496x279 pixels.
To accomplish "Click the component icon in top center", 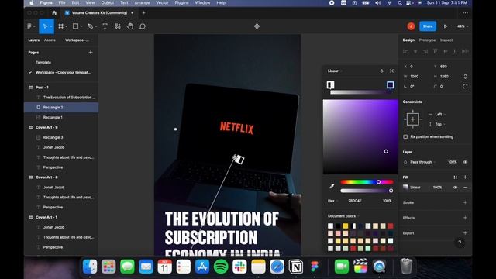I will tap(257, 26).
